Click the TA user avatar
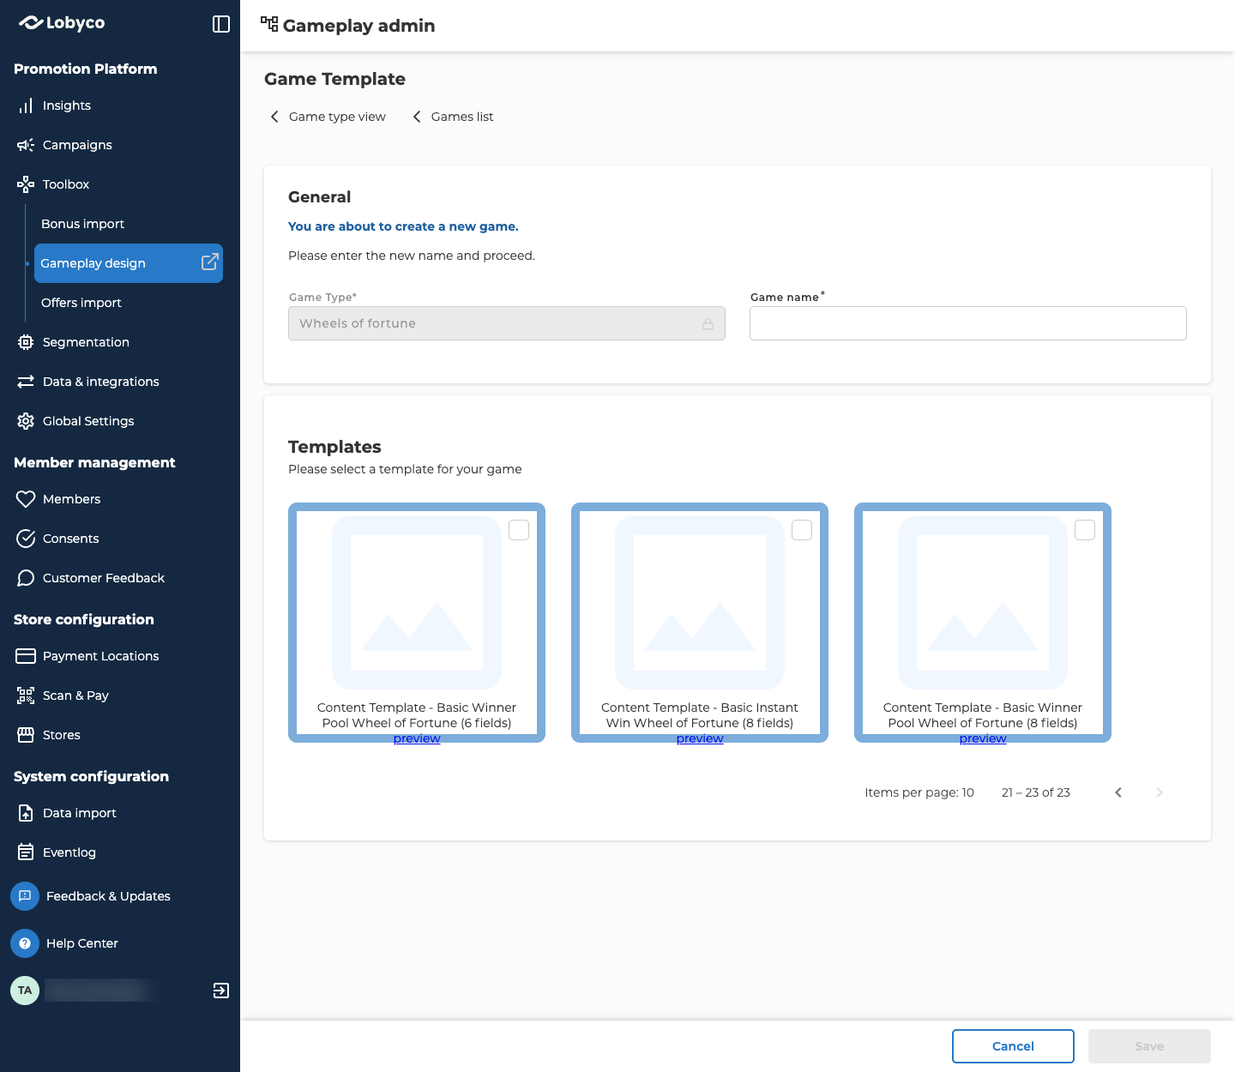 point(25,991)
